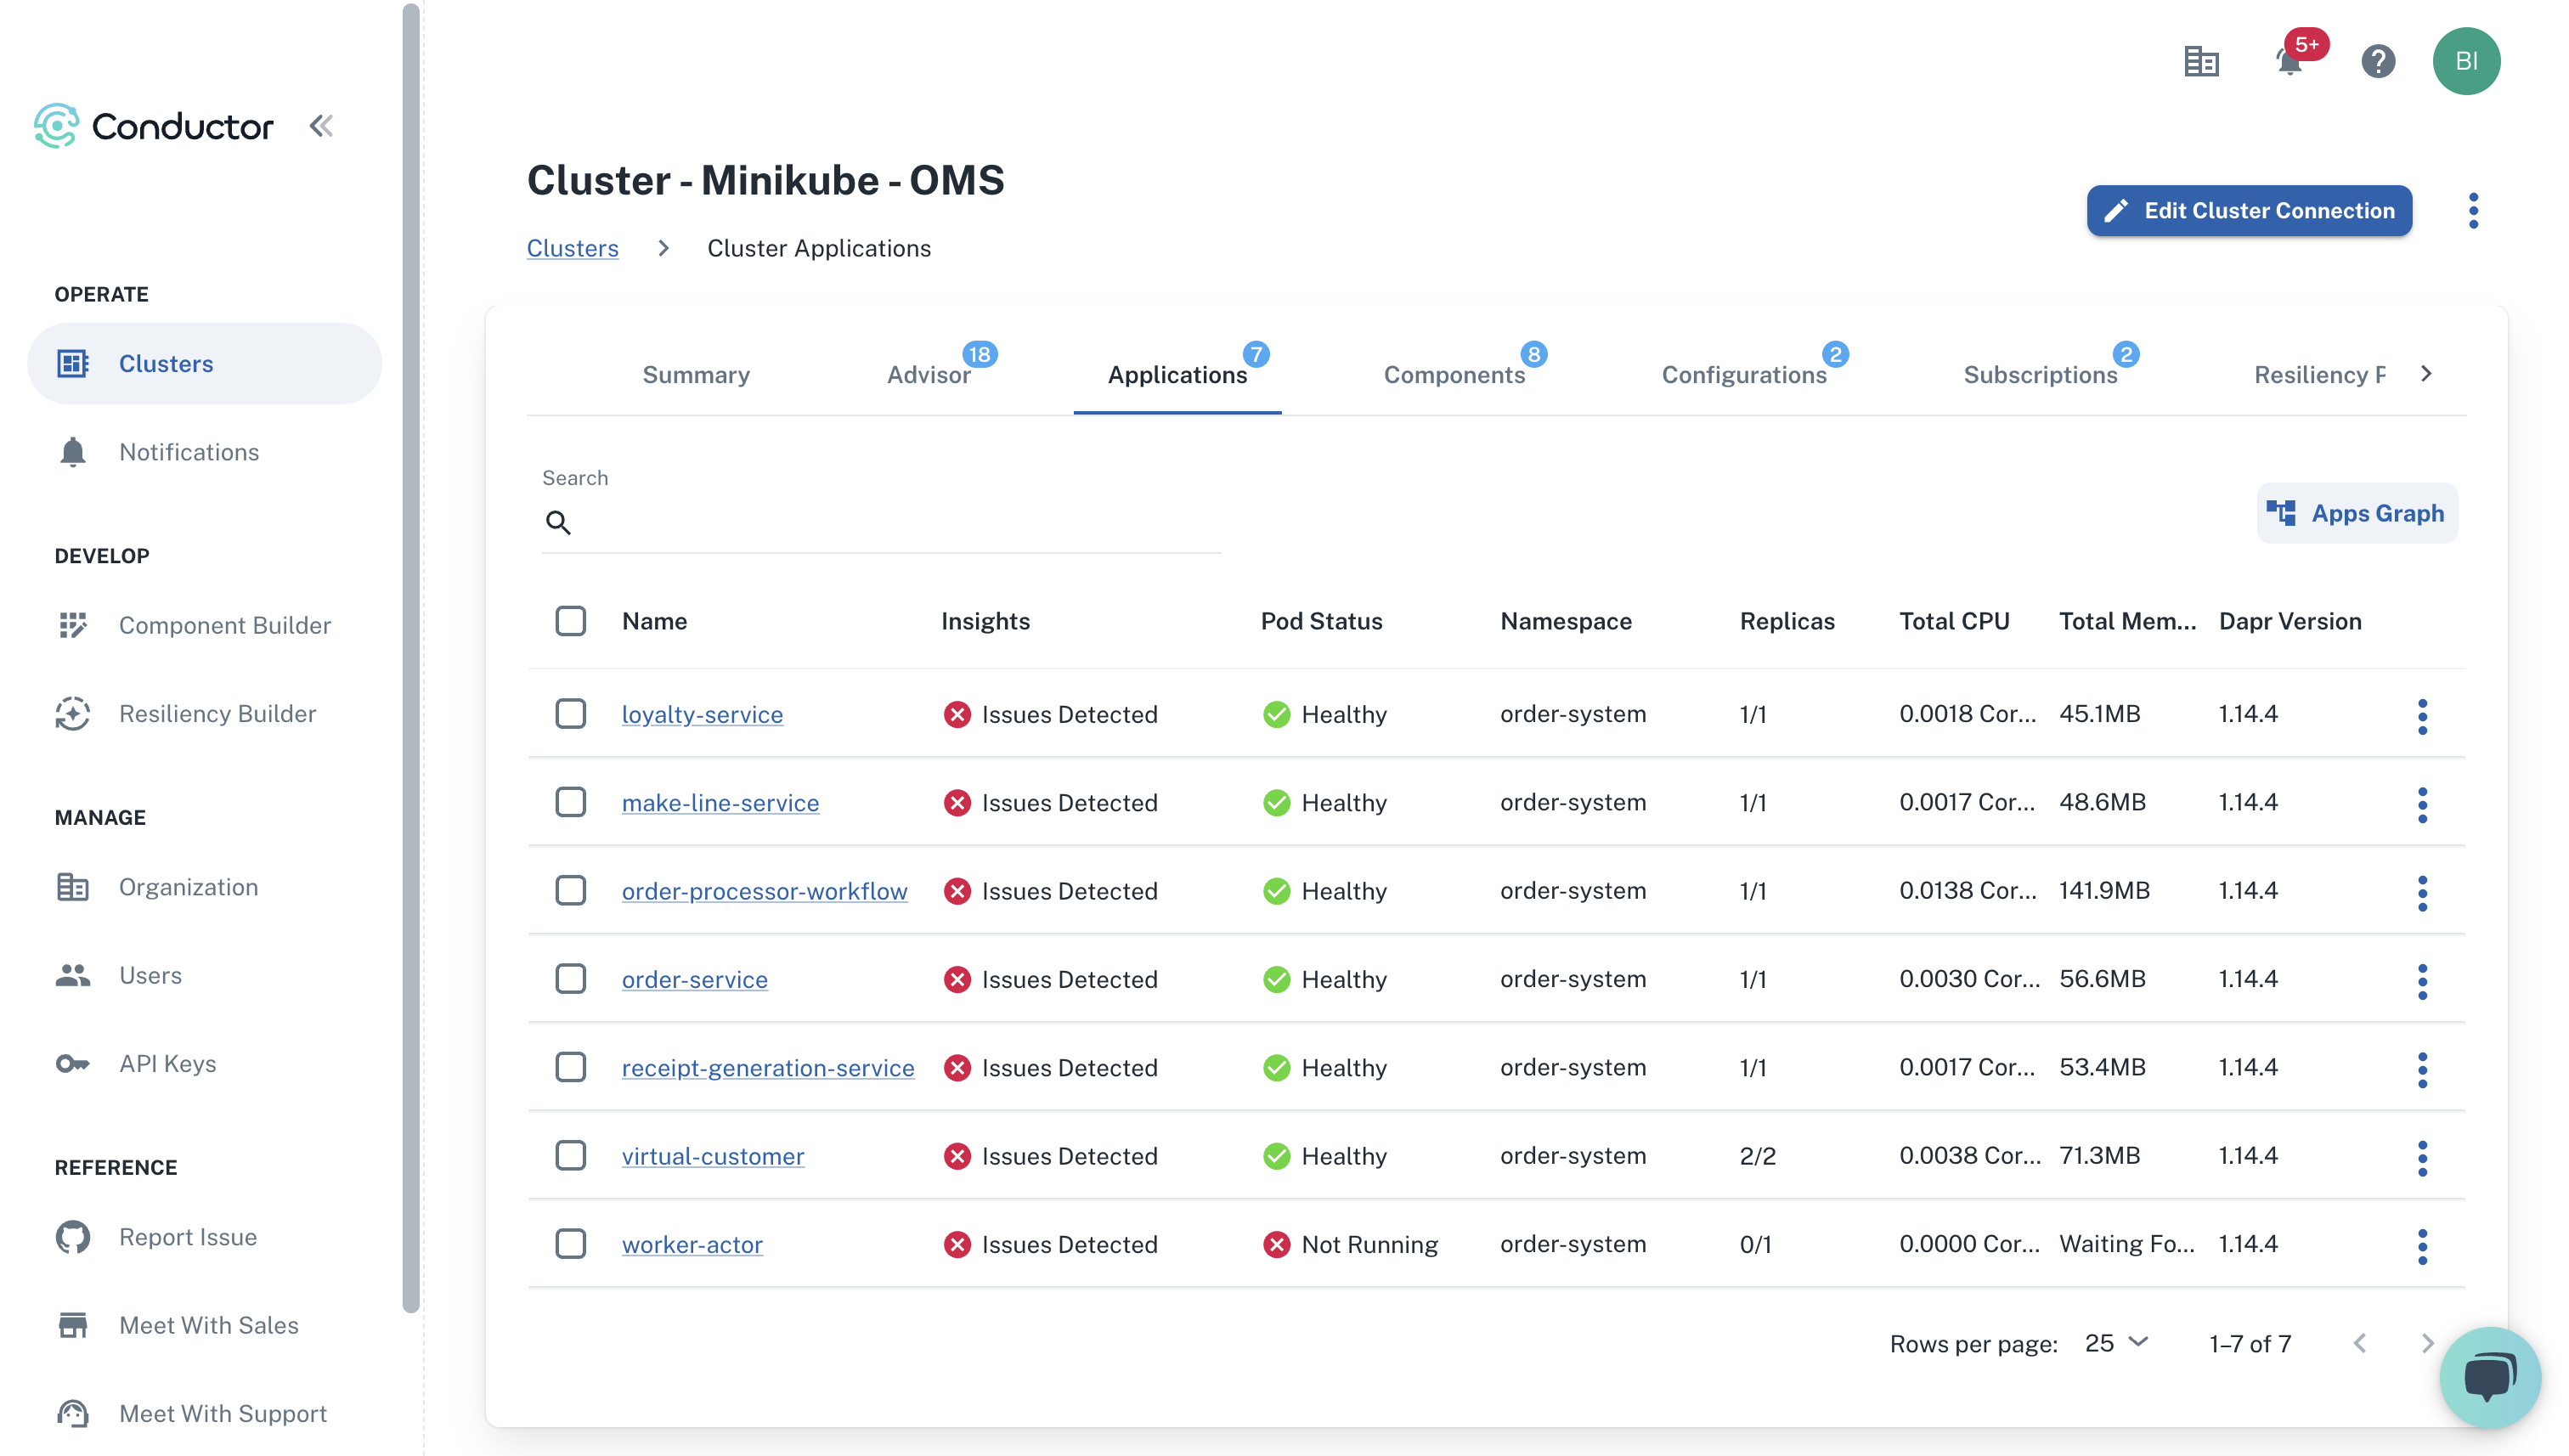The width and height of the screenshot is (2569, 1456).
Task: Click the dashboard grid icon
Action: (2200, 62)
